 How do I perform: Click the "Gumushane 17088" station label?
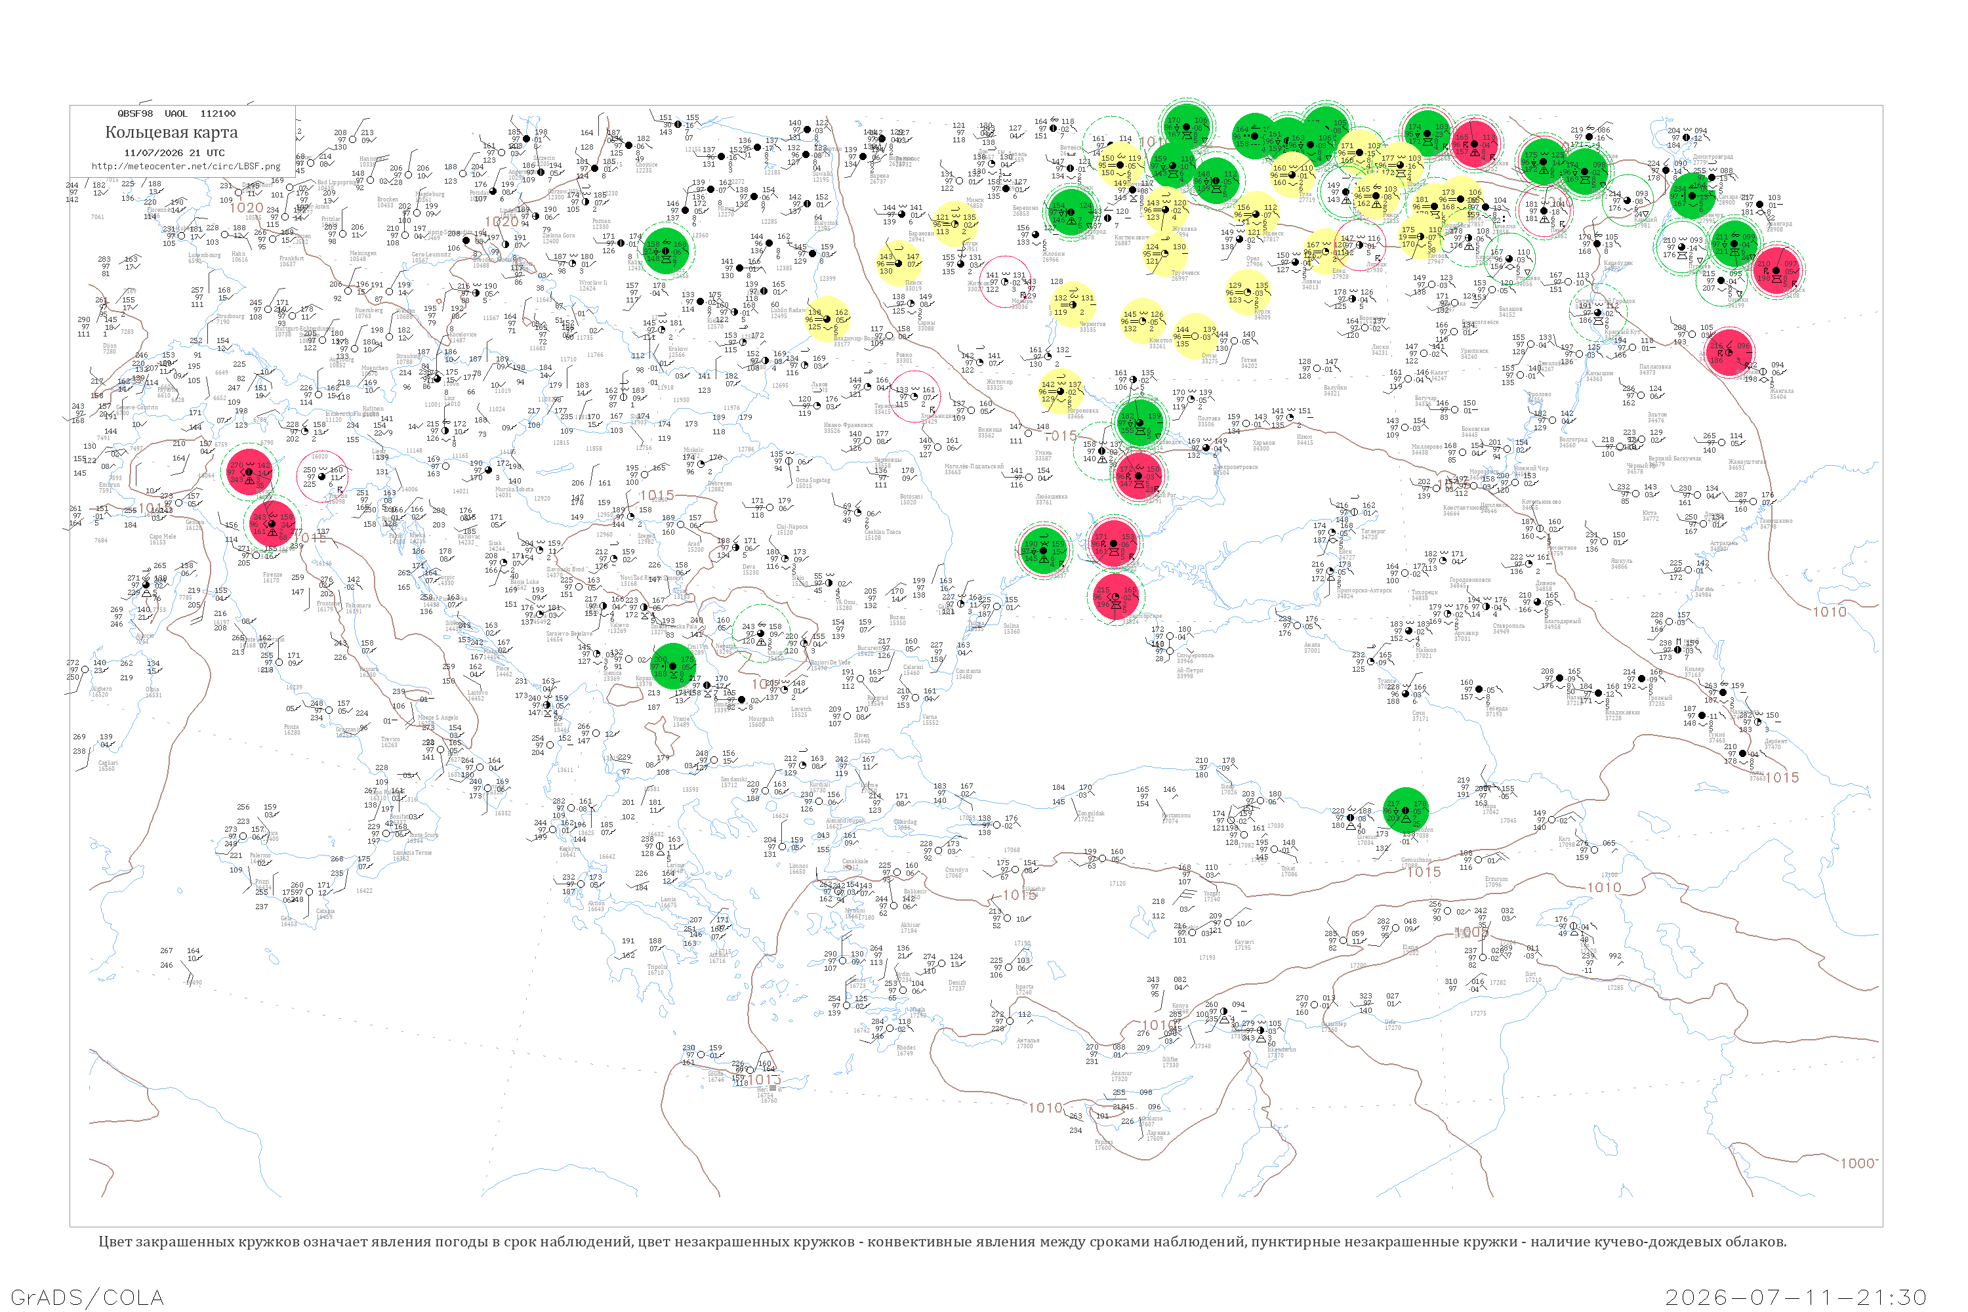(x=1416, y=863)
